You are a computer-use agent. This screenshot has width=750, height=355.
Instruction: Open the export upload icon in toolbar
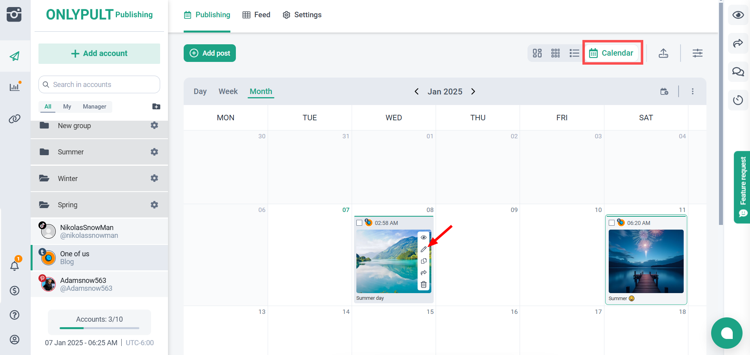[x=663, y=53]
